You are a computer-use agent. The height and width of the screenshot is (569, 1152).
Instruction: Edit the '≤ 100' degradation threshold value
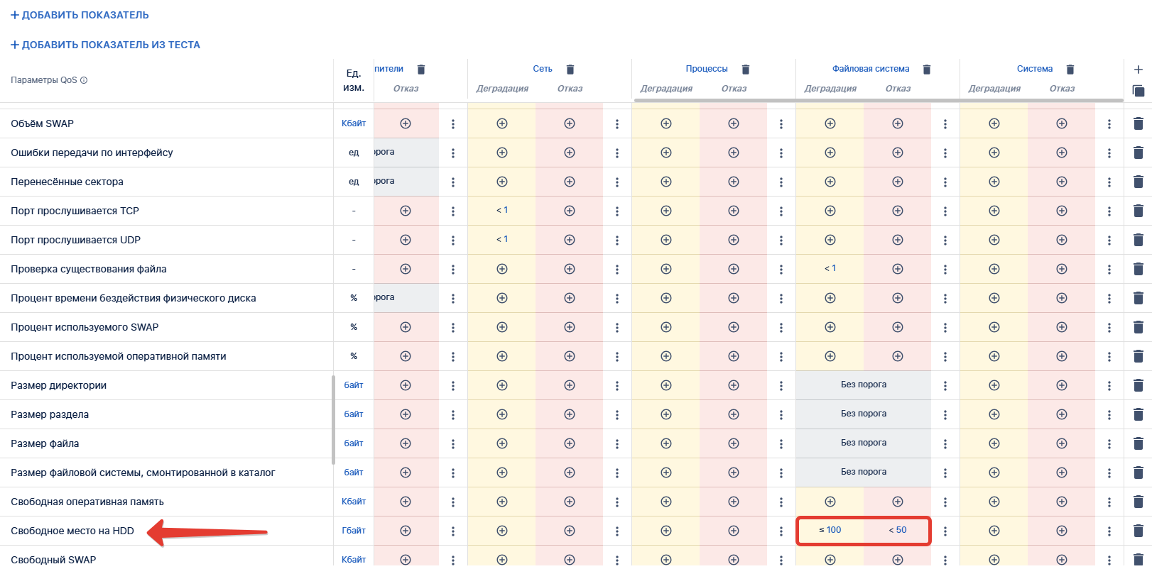[830, 530]
